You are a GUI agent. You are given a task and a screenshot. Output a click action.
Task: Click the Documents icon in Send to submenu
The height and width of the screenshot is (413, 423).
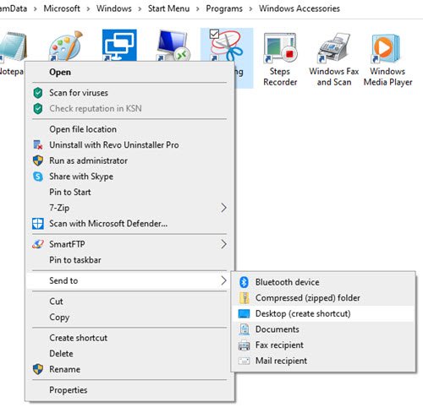(244, 329)
